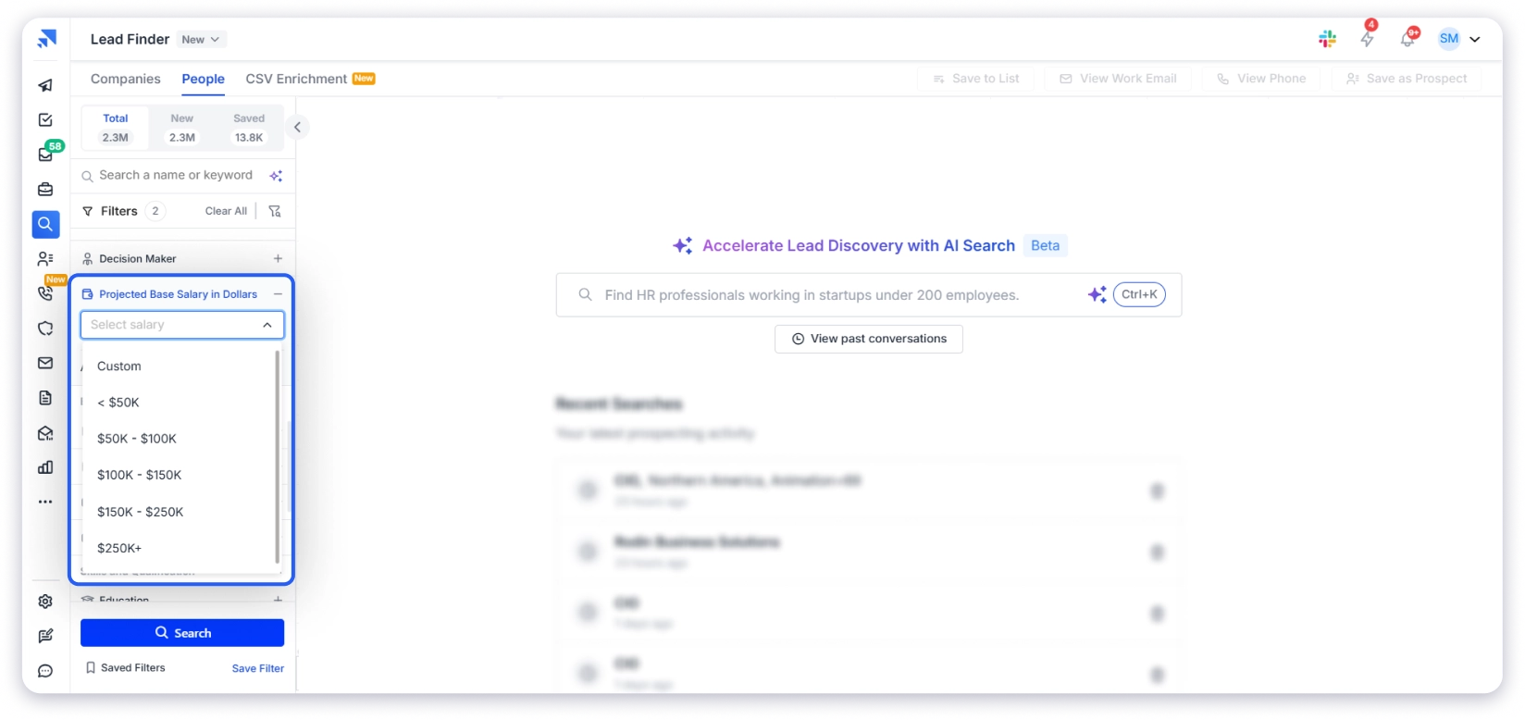Open the settings gear in sidebar
Viewport: 1525px width, 720px height.
pos(45,602)
